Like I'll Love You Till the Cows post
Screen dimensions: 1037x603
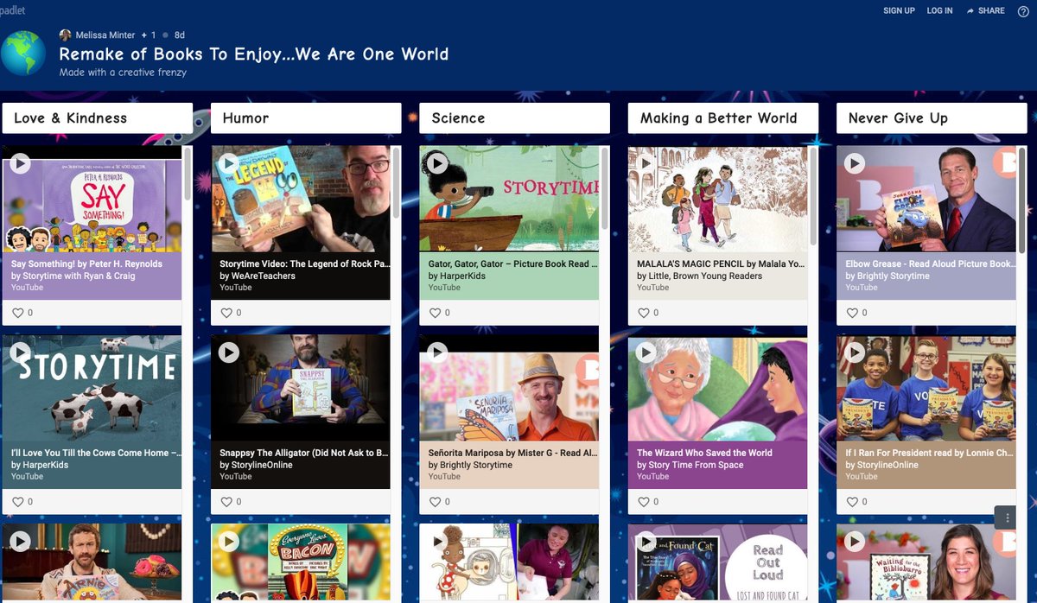tap(17, 501)
